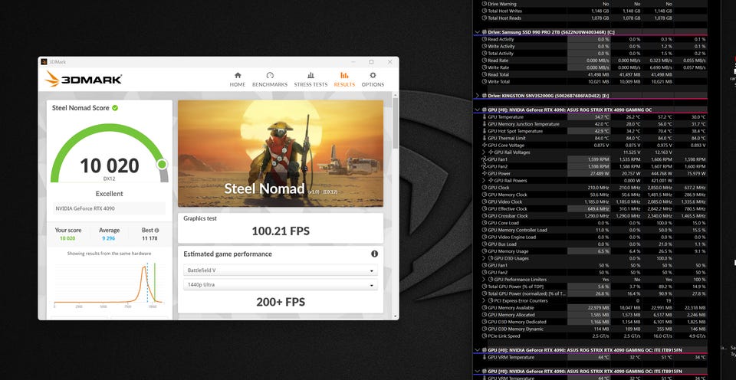Open the STRESS TESTS tab
The width and height of the screenshot is (736, 380).
pos(310,79)
